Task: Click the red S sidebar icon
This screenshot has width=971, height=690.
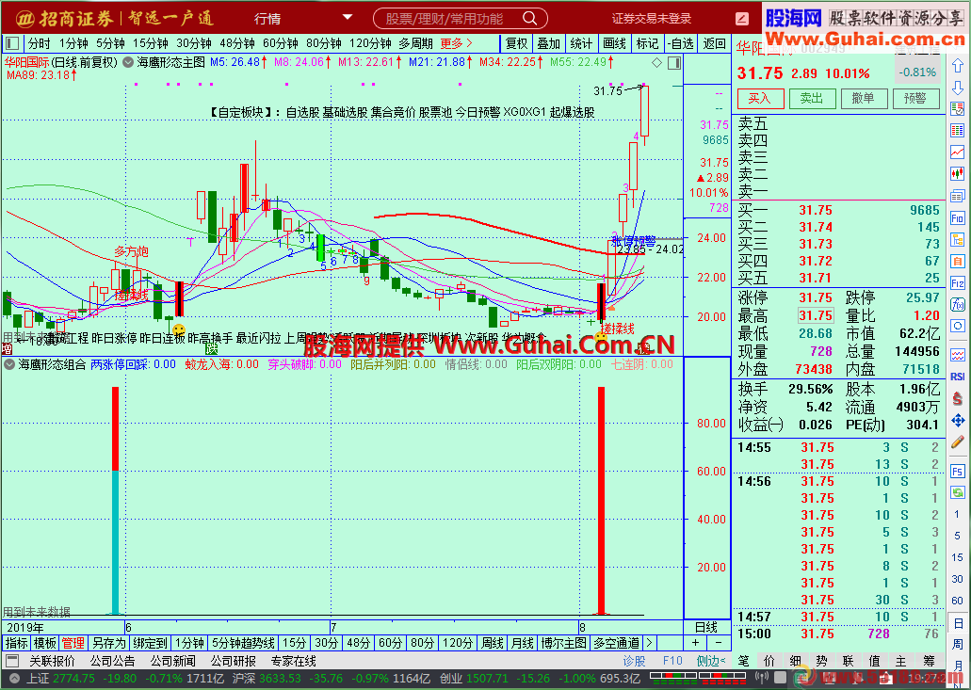Action: pos(958,398)
